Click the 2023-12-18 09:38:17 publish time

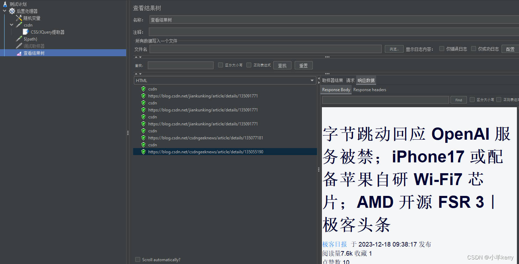click(388, 244)
